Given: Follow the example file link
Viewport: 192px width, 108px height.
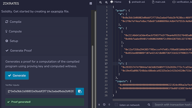Looking at the screenshot, I should [x=57, y=11].
